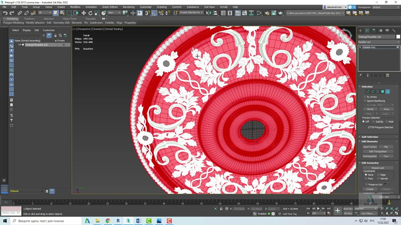The image size is (401, 225).
Task: Open the Modifier List dropdown
Action: coord(379,42)
